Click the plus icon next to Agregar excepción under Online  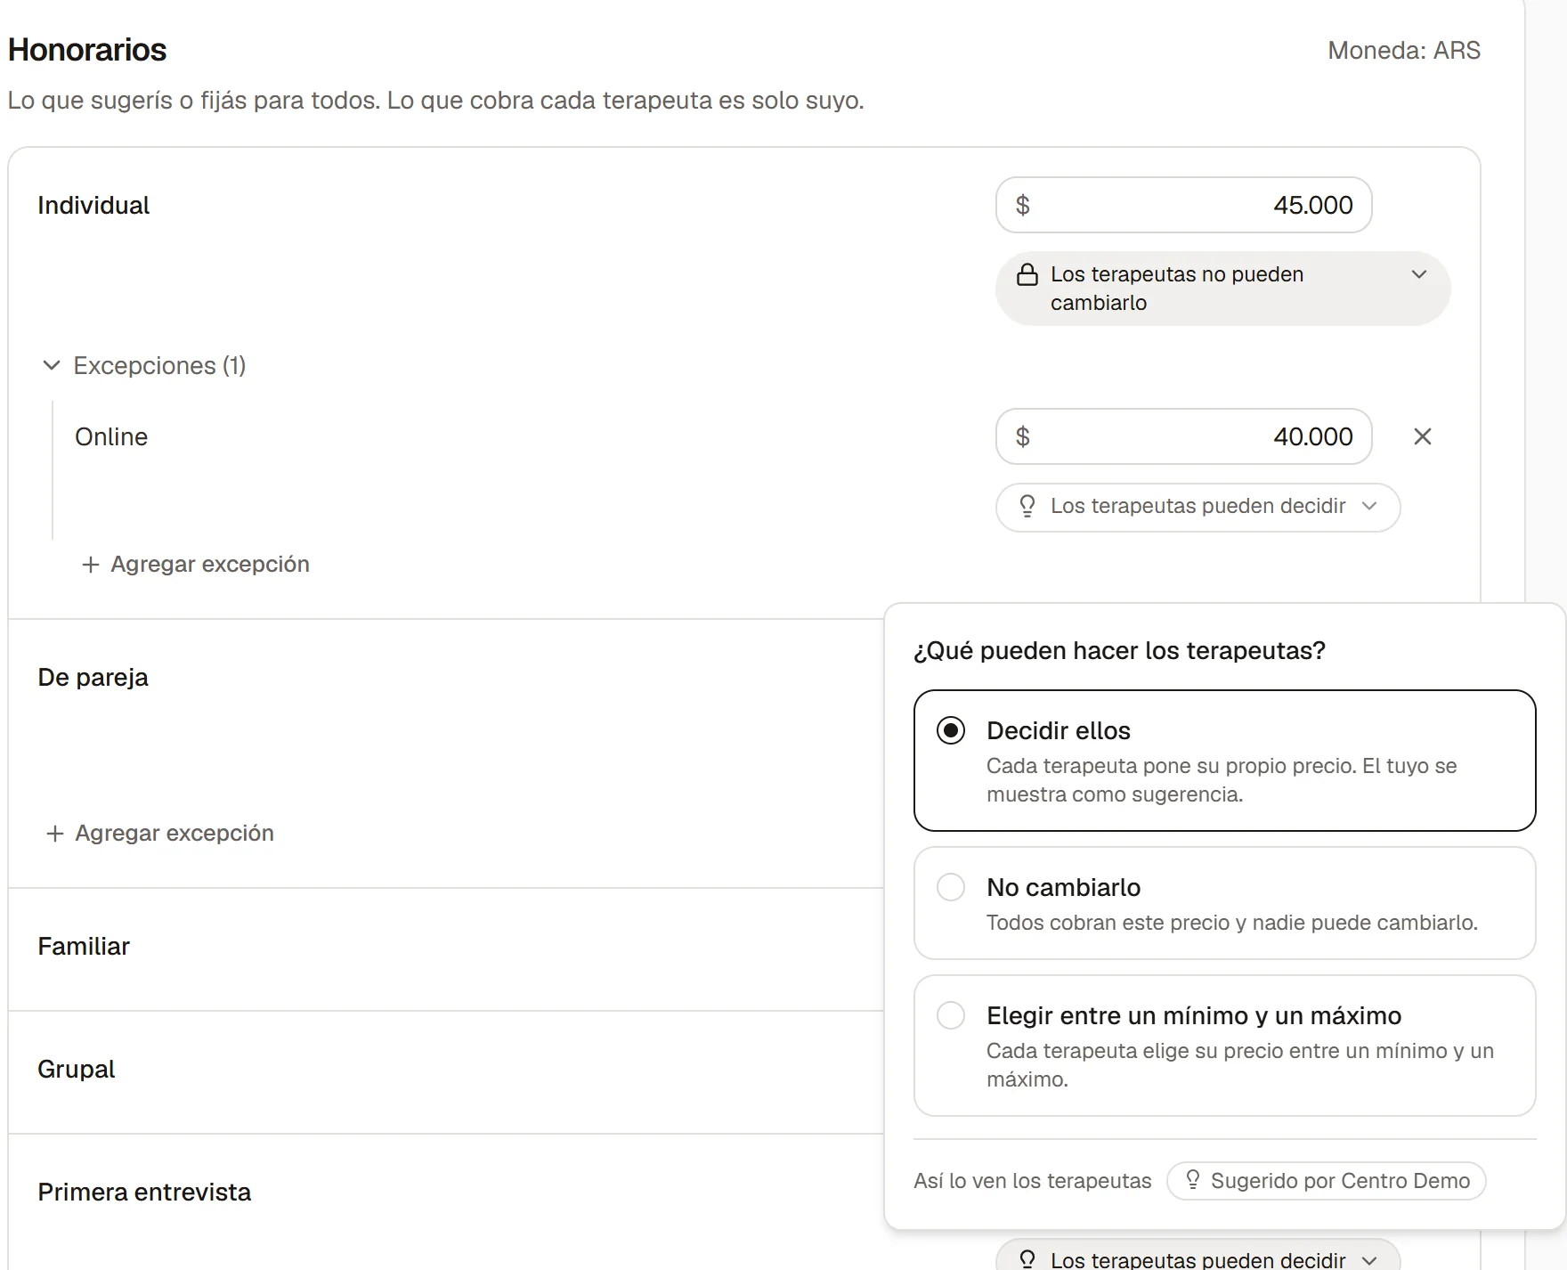tap(90, 565)
